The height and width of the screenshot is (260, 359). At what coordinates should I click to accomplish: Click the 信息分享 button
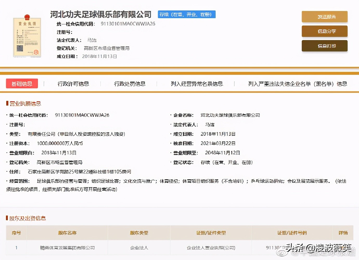coord(324,31)
